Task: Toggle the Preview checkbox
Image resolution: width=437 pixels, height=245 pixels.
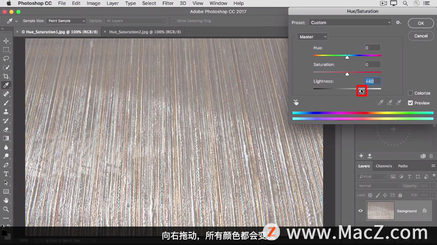Action: pos(410,103)
